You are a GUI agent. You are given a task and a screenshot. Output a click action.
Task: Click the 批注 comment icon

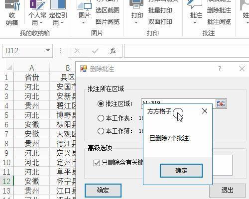pyautogui.click(x=195, y=4)
